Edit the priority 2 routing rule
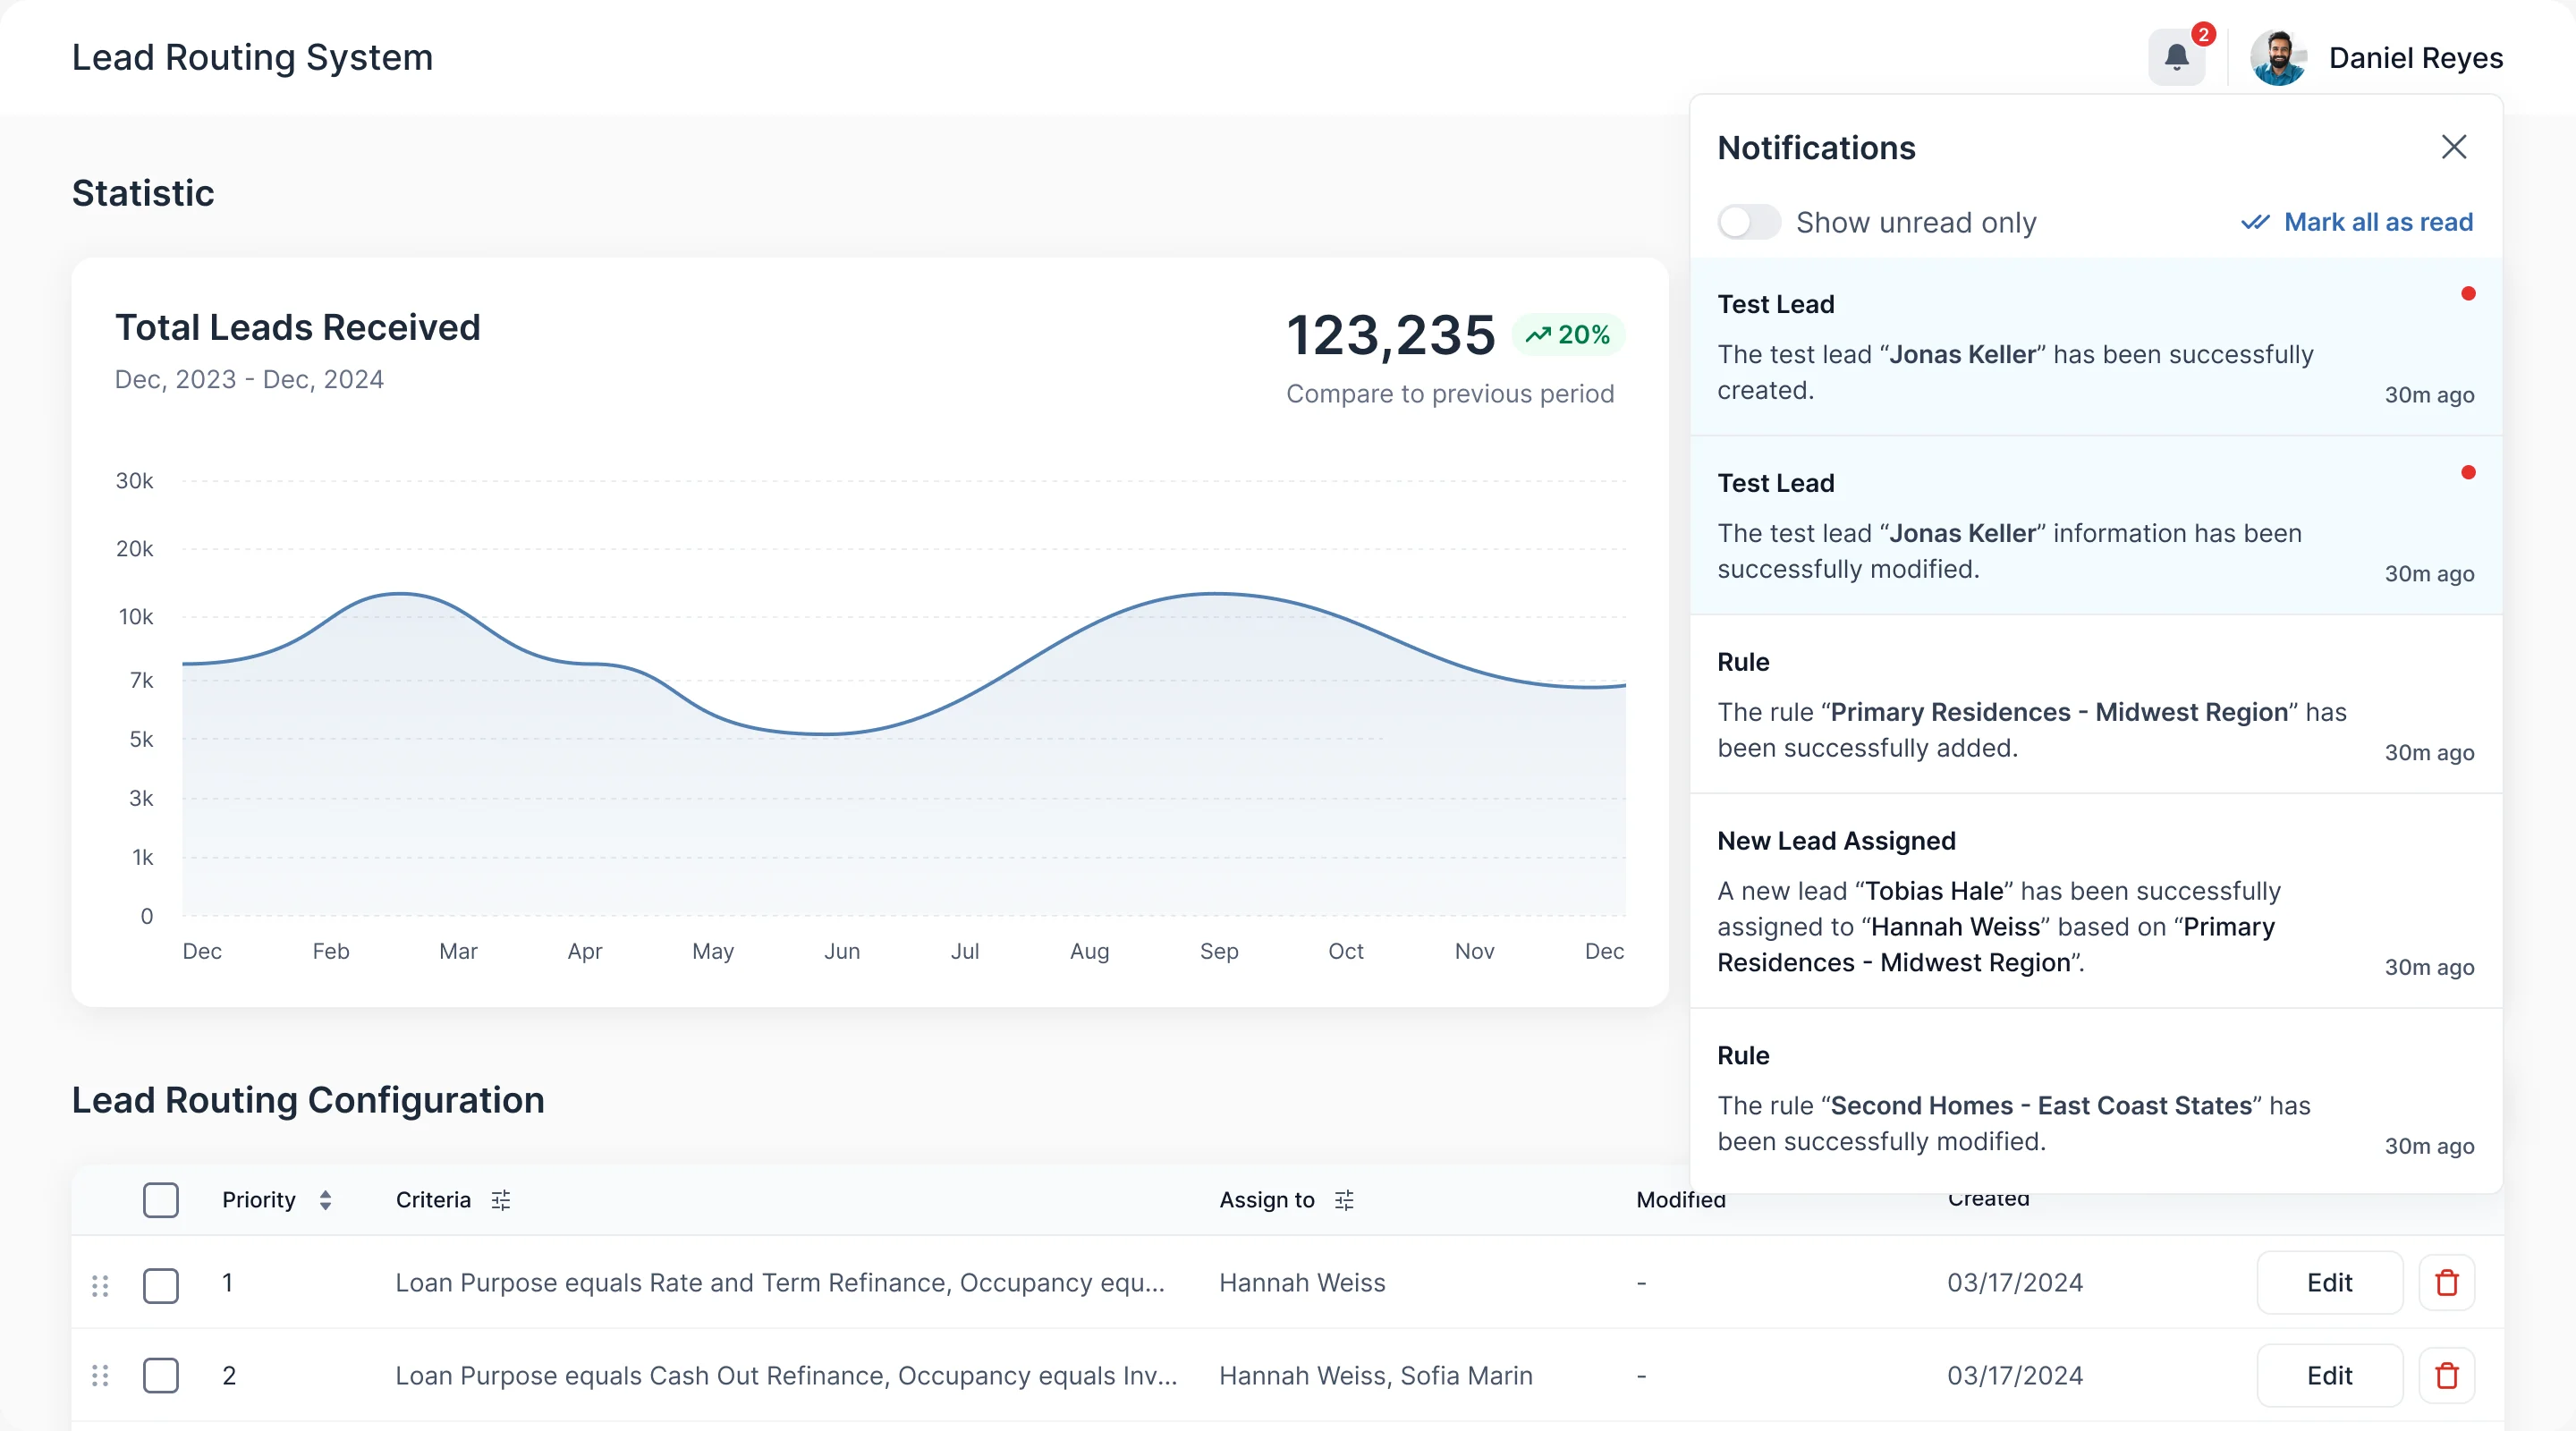The width and height of the screenshot is (2576, 1431). click(x=2329, y=1376)
